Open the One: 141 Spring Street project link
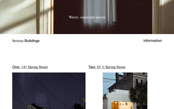 pos(30,67)
